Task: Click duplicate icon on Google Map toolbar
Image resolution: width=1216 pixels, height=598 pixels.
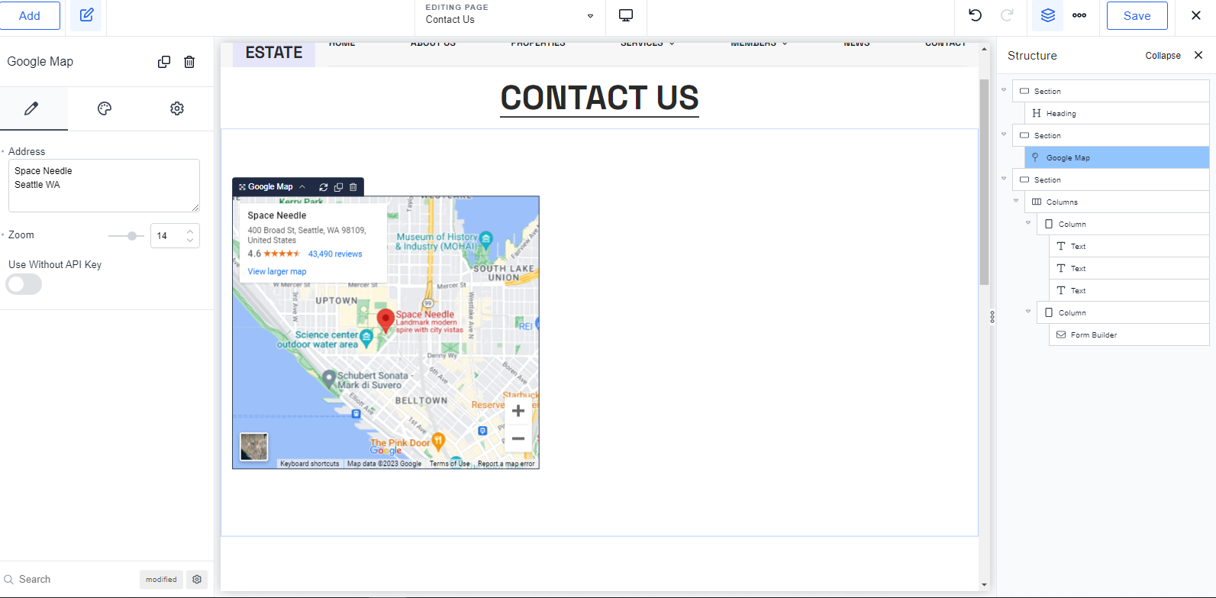Action: coord(338,187)
